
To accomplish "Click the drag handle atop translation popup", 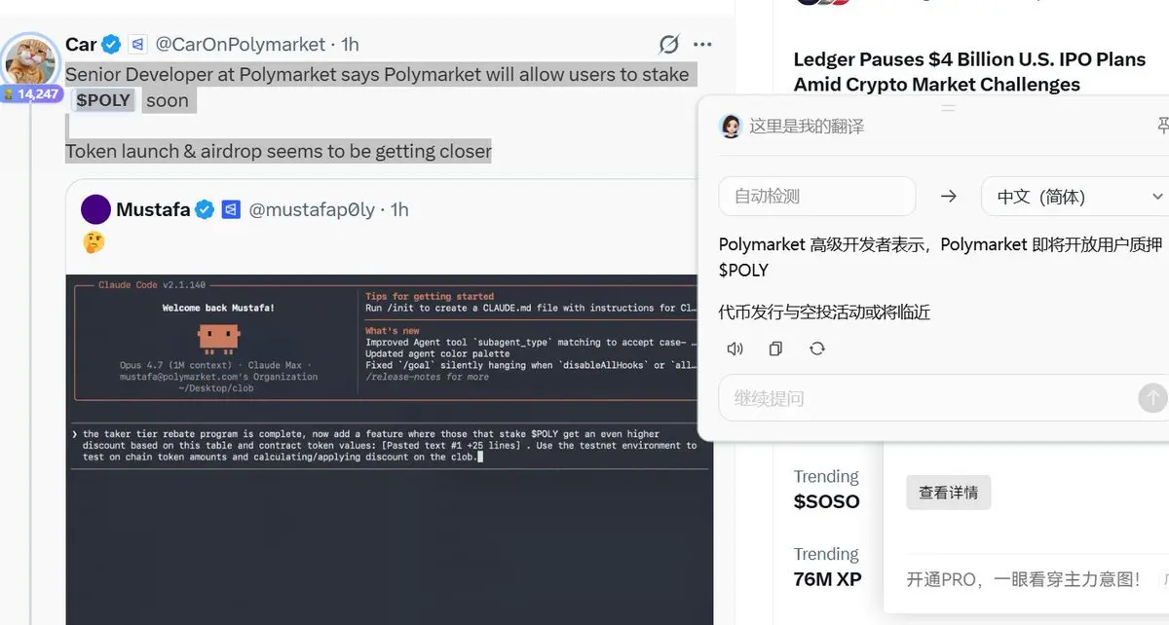I will [948, 108].
